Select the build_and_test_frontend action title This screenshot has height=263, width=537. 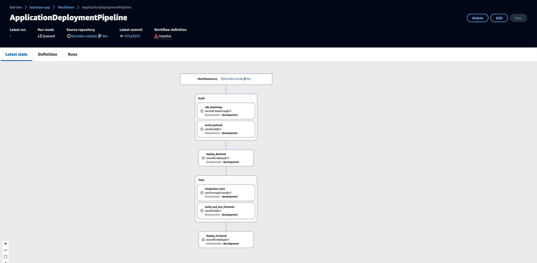tap(219, 207)
